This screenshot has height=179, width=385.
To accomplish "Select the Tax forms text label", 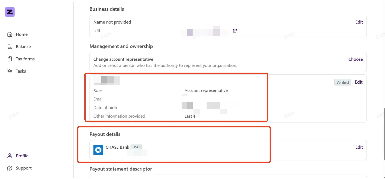I will coord(25,59).
